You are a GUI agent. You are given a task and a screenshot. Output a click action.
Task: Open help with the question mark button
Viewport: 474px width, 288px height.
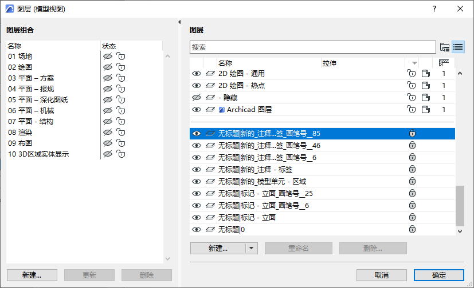coord(434,9)
